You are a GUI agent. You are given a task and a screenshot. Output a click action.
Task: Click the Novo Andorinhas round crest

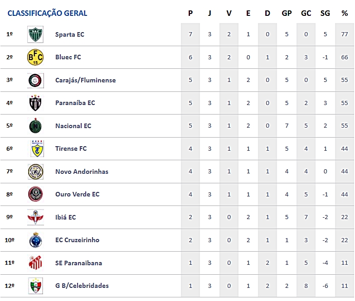[x=35, y=172]
